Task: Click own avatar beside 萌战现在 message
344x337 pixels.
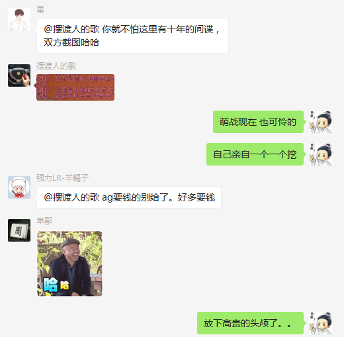Action: click(321, 122)
